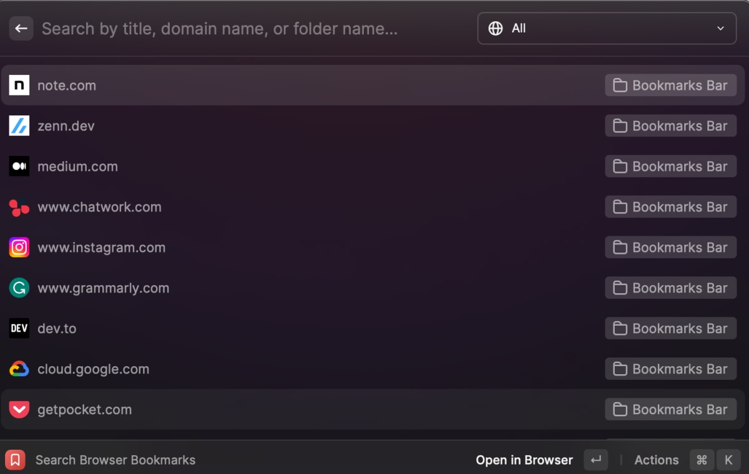Select the note.com bookmark
The width and height of the screenshot is (749, 474).
[x=373, y=85]
